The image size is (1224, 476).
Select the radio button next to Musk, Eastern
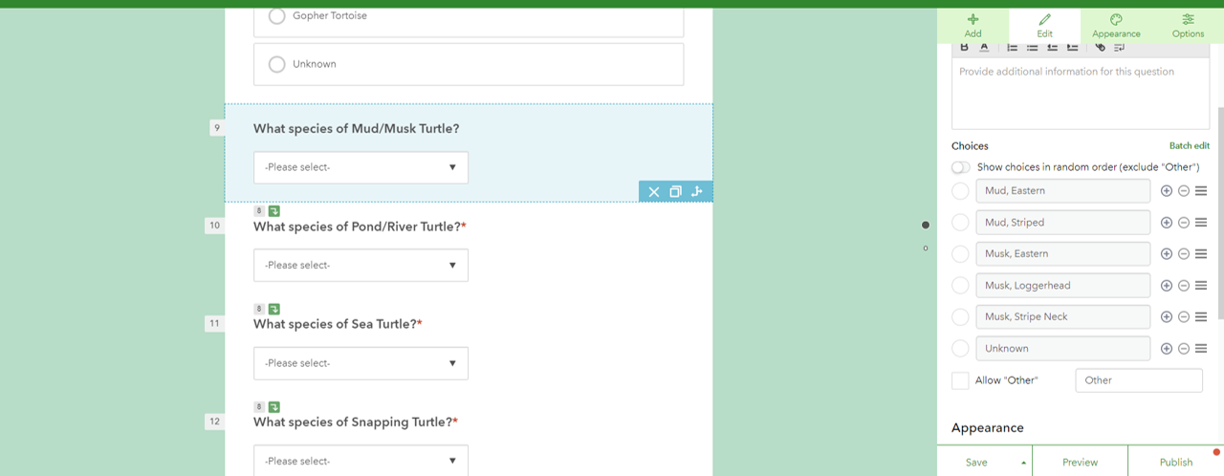(x=960, y=254)
